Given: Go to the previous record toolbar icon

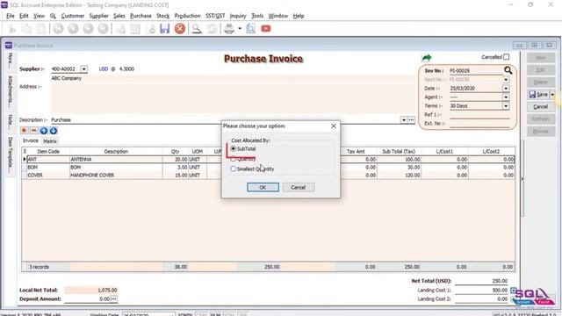Looking at the screenshot, I should pyautogui.click(x=74, y=29).
